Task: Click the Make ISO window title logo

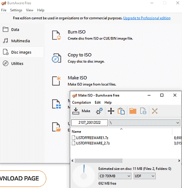Action: tap(75, 96)
